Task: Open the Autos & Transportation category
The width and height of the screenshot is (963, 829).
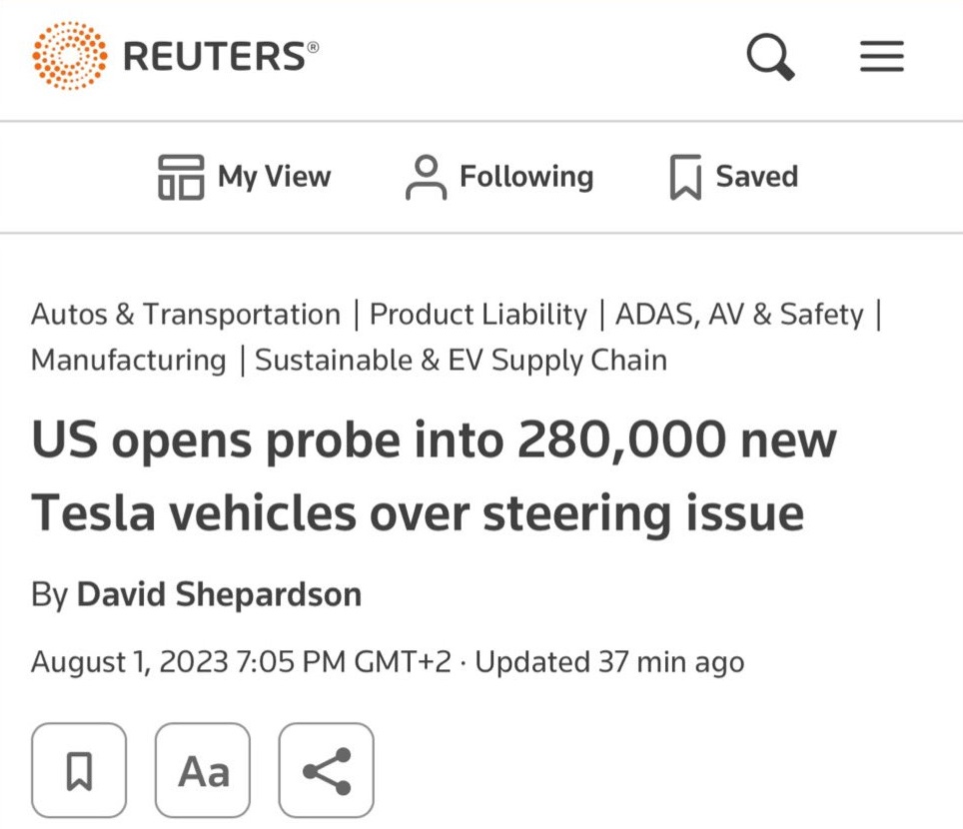Action: pos(185,314)
